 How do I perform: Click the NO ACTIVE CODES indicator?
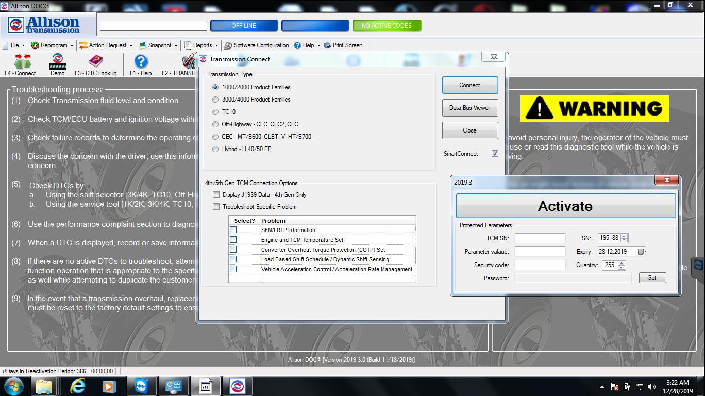[387, 26]
